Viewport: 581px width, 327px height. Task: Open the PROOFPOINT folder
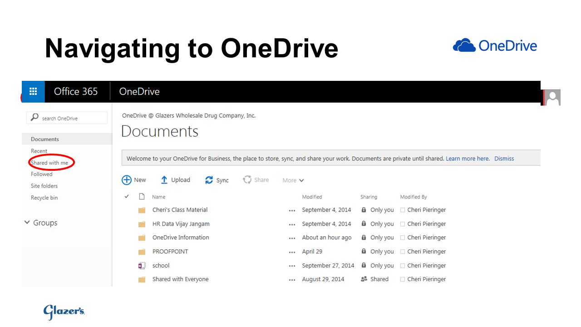point(170,252)
